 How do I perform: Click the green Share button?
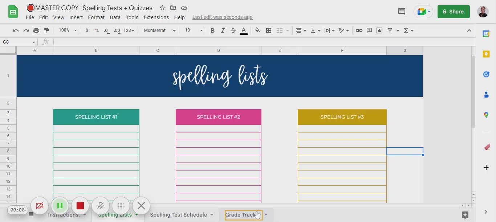(x=453, y=12)
